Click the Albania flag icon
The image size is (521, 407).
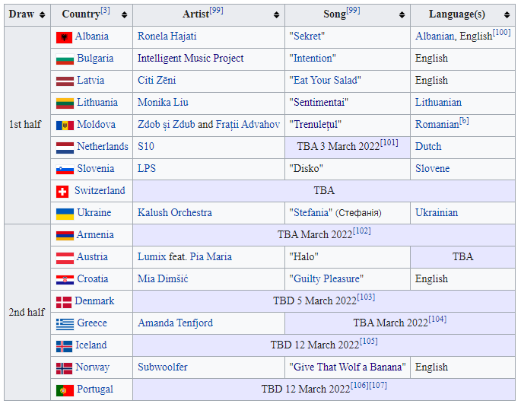pos(64,37)
